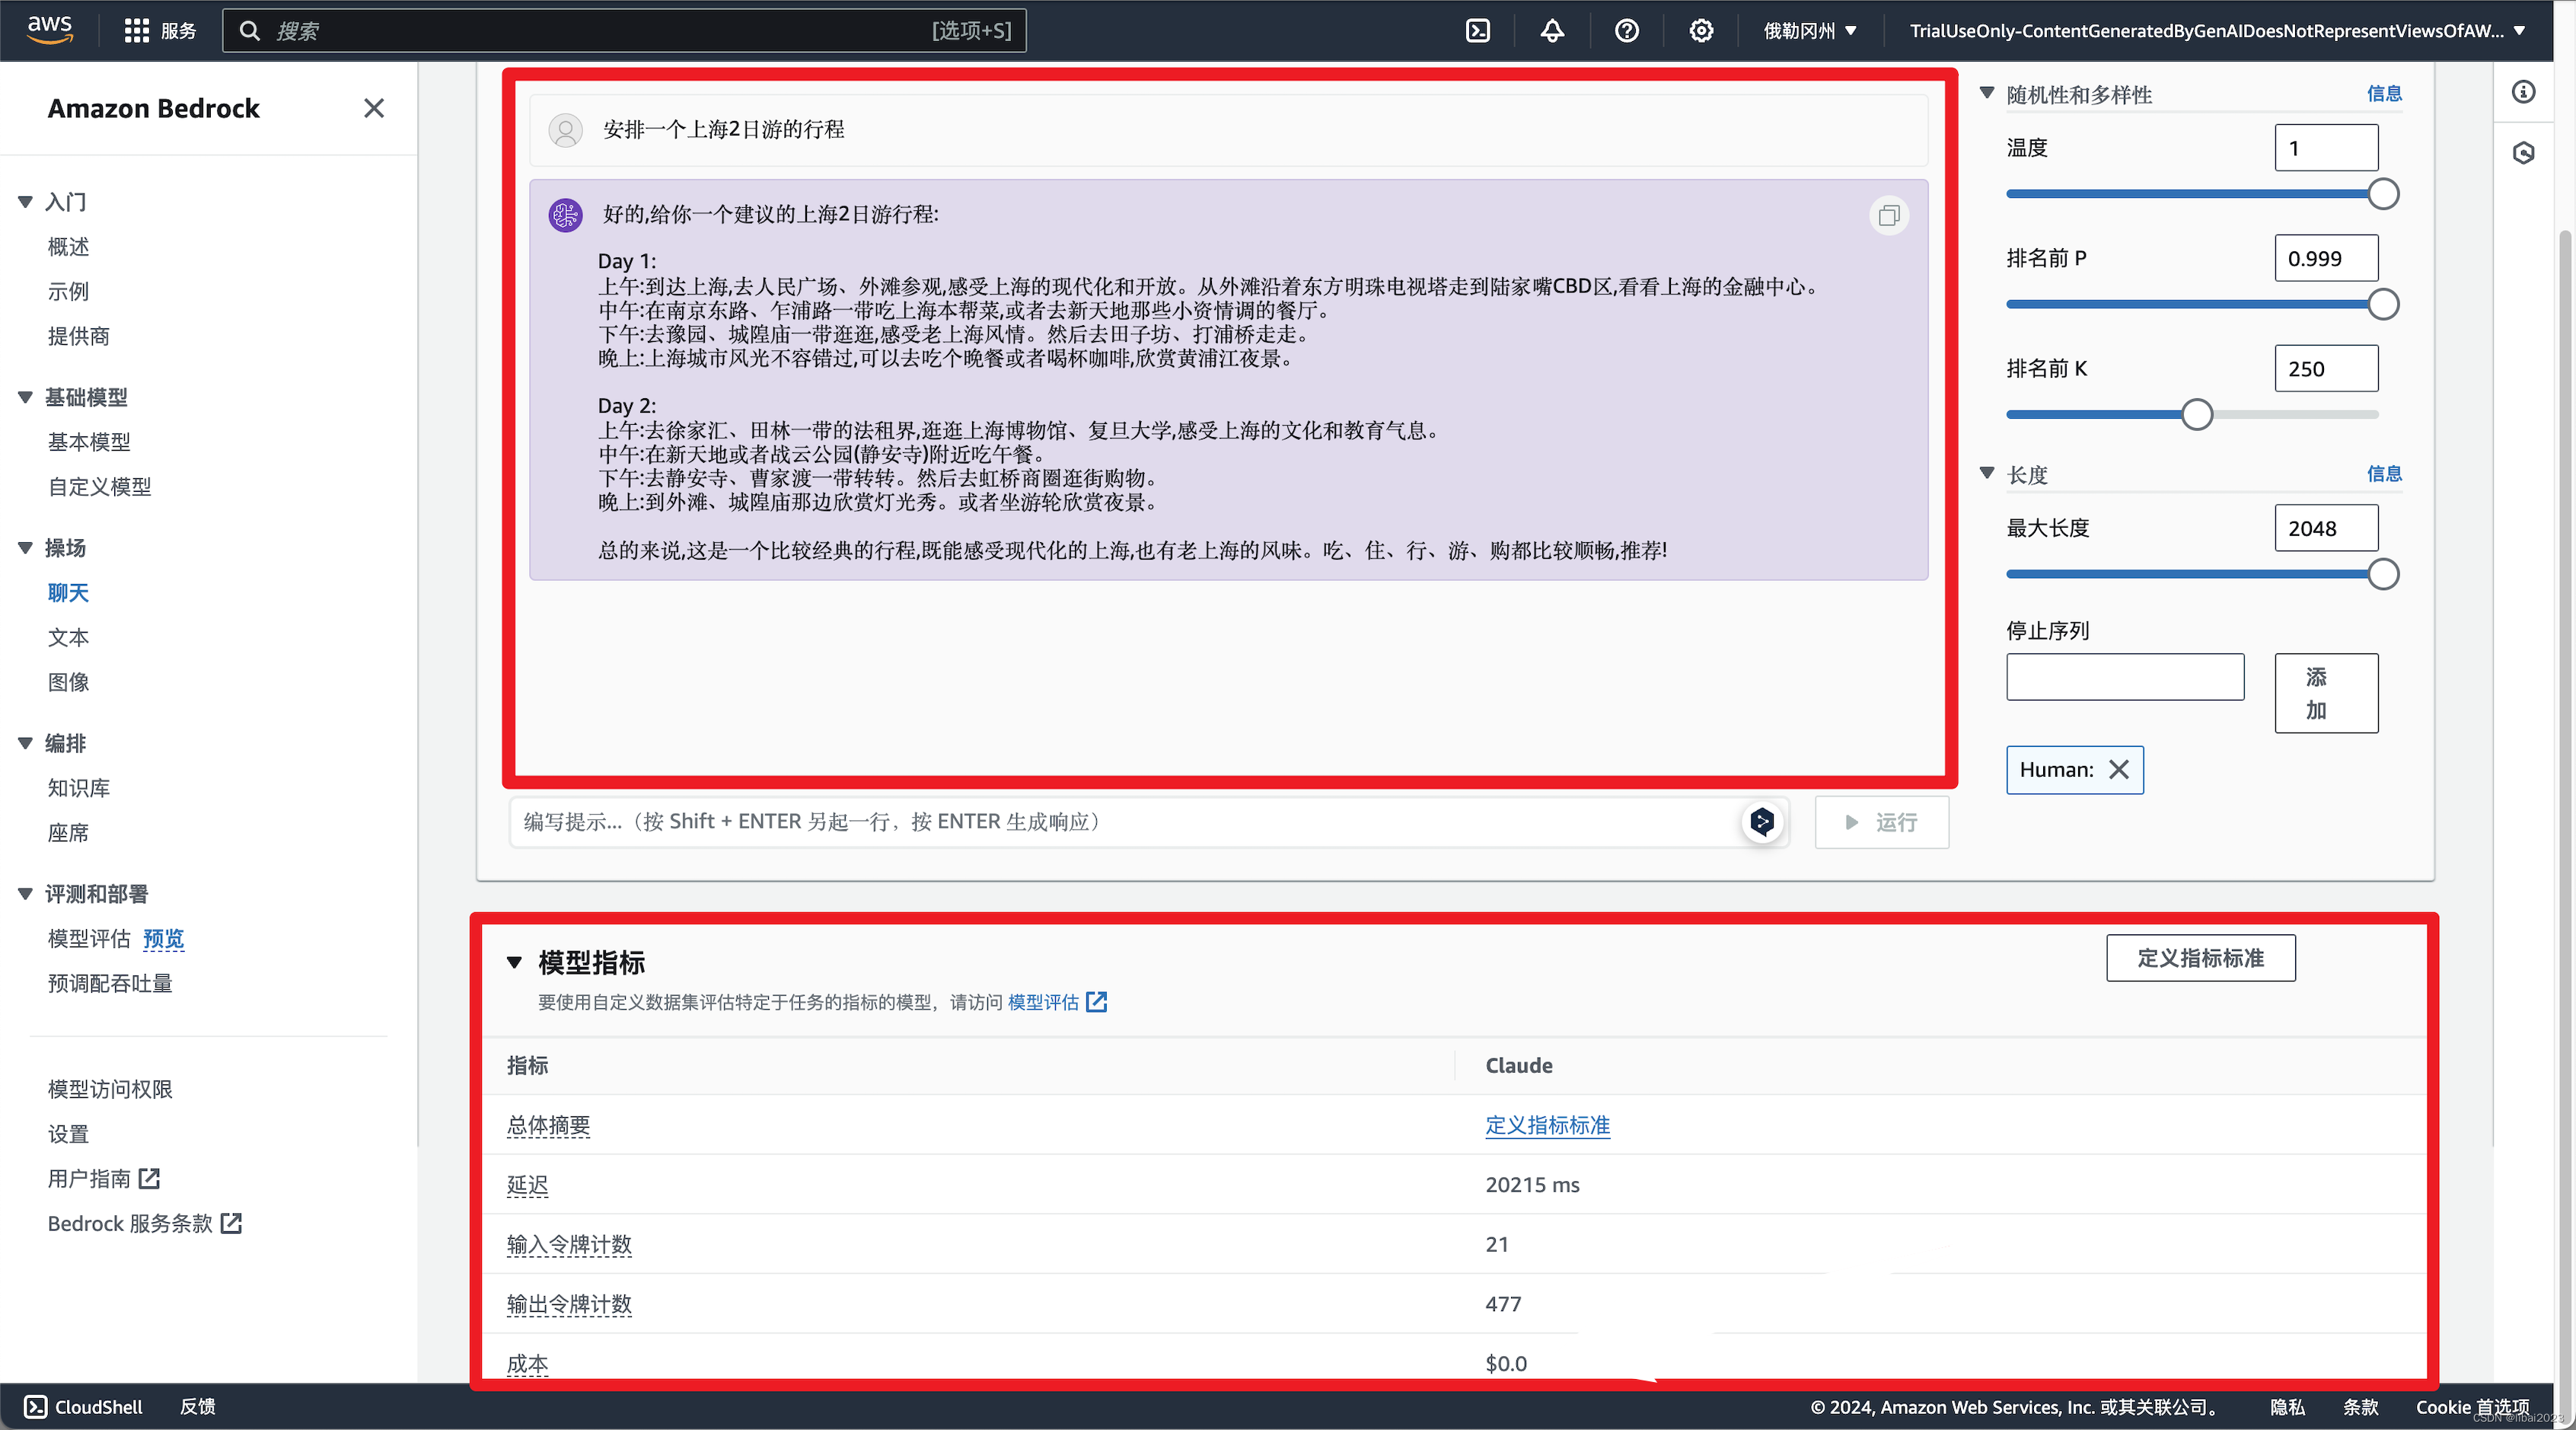Open the 图像 playground
This screenshot has width=2576, height=1430.
(68, 682)
